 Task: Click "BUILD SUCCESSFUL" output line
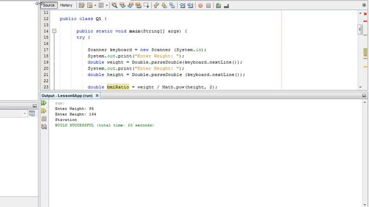click(104, 125)
